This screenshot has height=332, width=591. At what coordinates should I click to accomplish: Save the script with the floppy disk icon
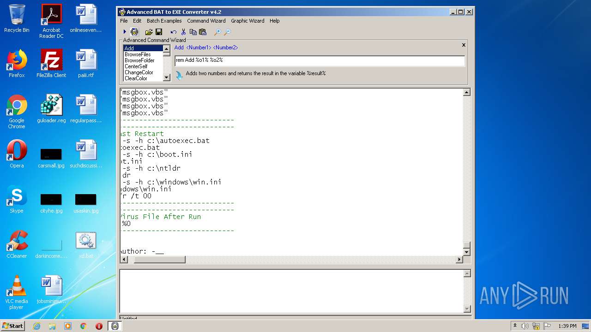click(159, 32)
